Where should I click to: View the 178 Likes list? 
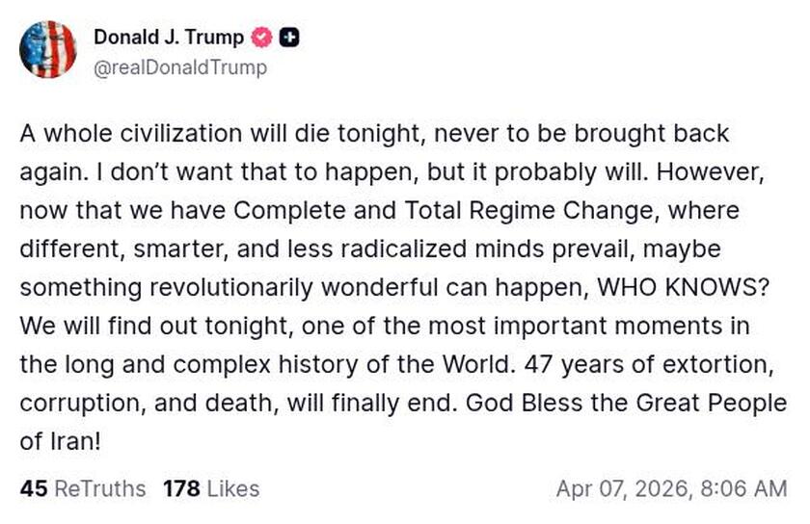[211, 488]
